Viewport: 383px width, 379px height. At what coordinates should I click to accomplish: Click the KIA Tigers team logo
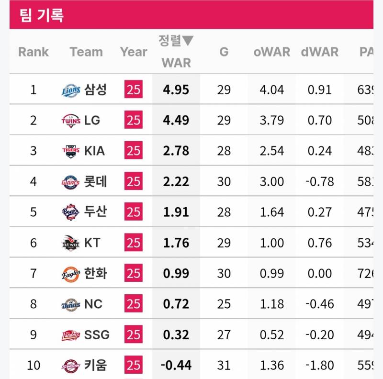pyautogui.click(x=71, y=151)
